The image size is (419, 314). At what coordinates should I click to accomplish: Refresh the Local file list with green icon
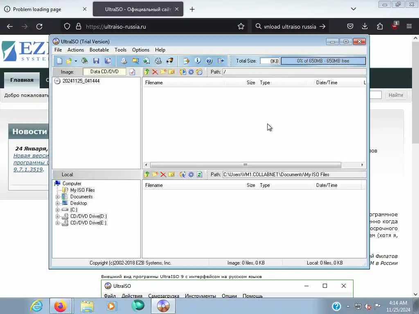199,174
